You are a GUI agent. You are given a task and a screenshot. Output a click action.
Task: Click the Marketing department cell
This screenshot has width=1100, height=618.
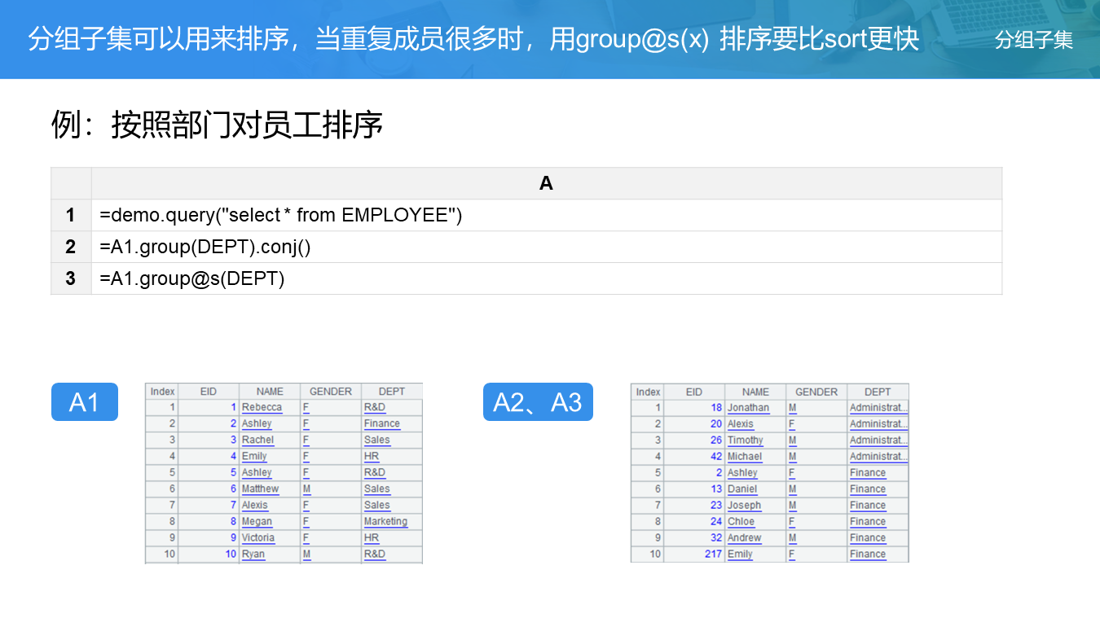point(385,522)
